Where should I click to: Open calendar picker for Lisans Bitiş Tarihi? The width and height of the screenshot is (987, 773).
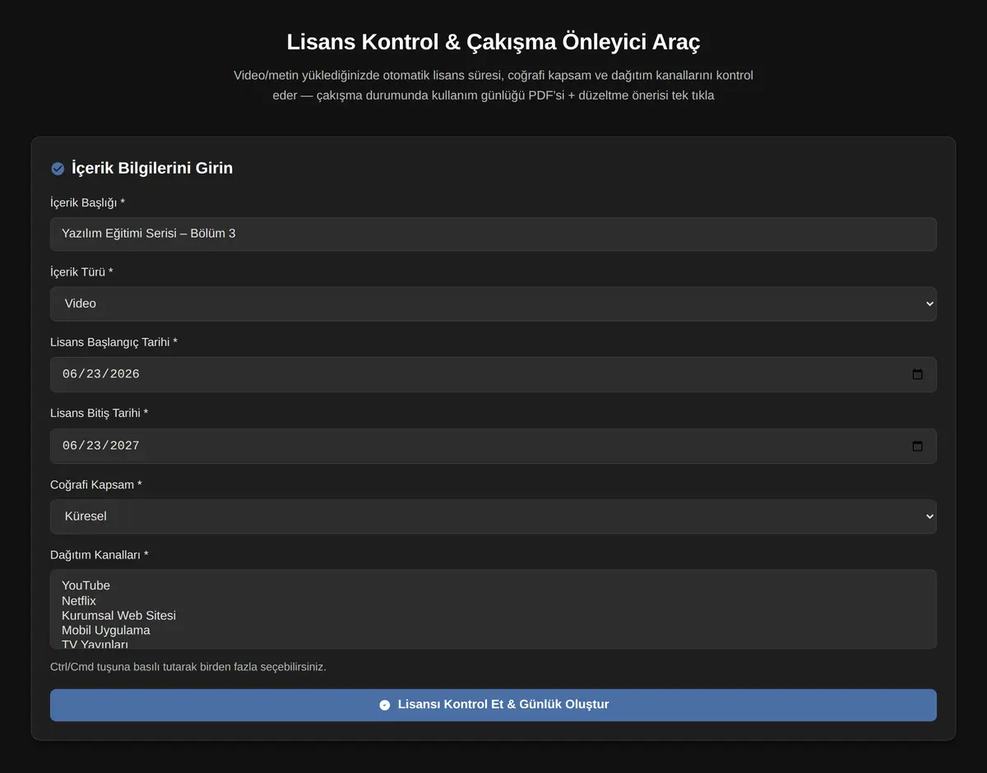(918, 446)
